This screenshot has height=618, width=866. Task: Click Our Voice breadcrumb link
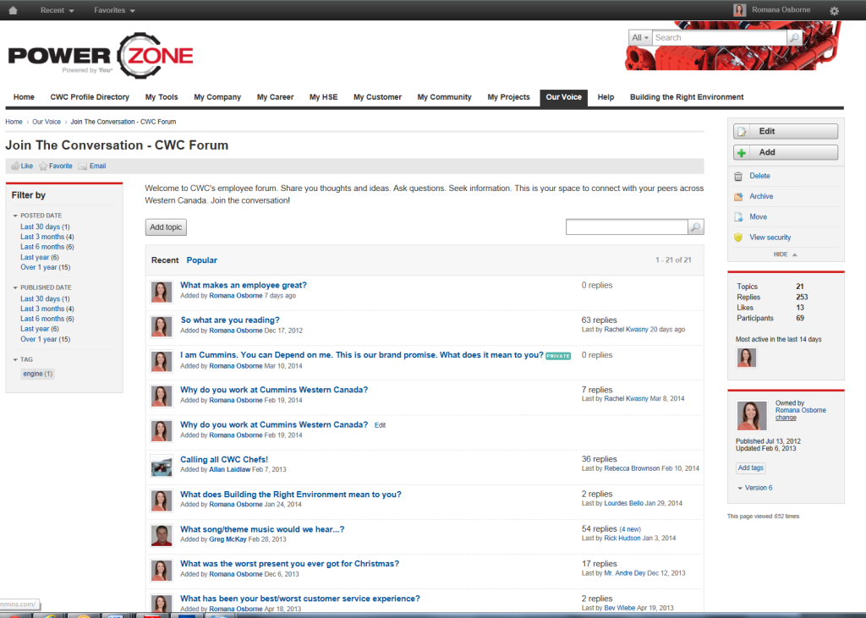[47, 122]
